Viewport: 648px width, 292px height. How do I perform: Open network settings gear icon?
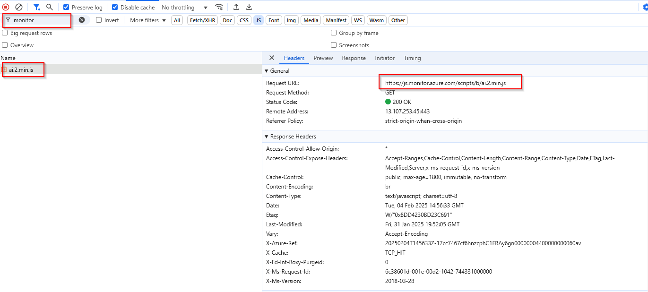coord(645,8)
